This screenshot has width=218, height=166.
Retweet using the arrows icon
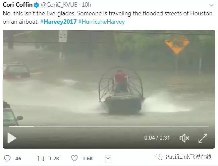click(x=41, y=158)
